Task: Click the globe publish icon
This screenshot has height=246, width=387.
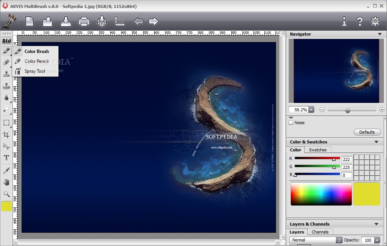Action: point(102,22)
